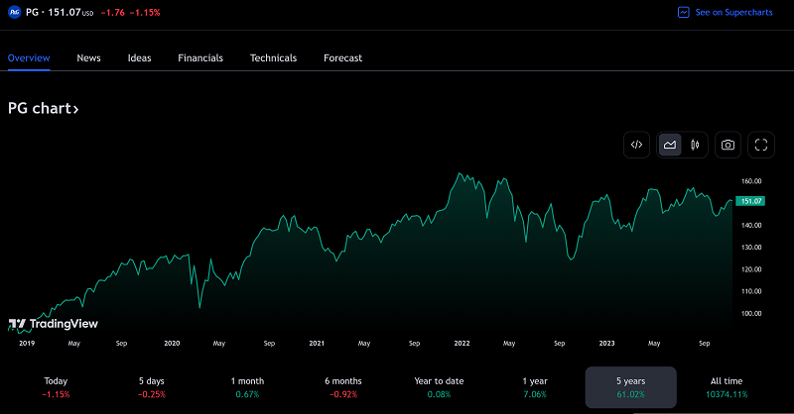Switch to candlestick chart type

[x=696, y=145]
